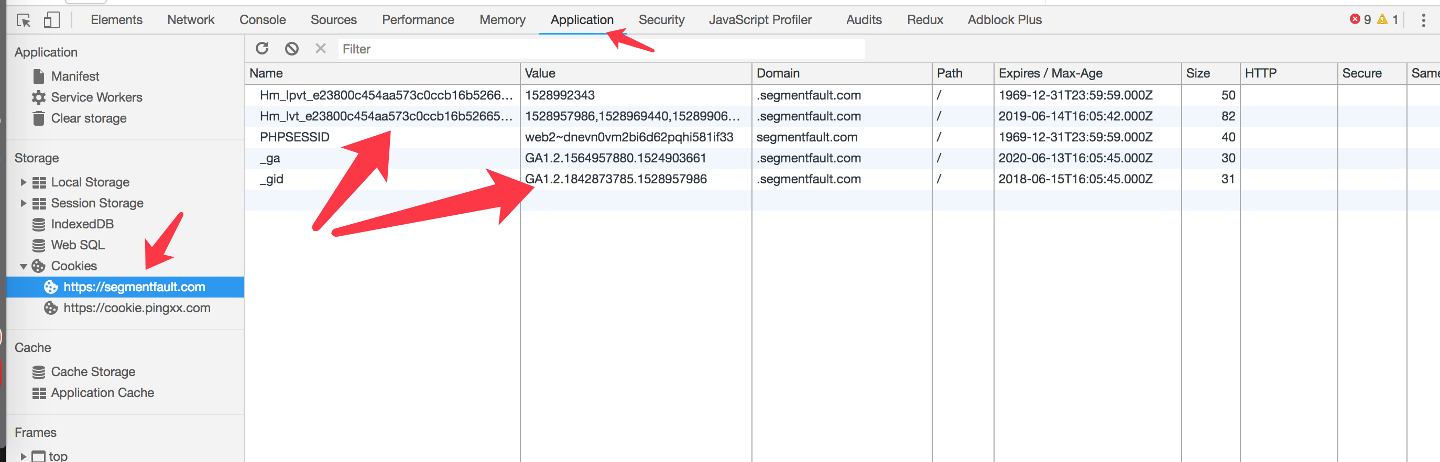Expand the Session Storage tree arrow

pyautogui.click(x=24, y=203)
